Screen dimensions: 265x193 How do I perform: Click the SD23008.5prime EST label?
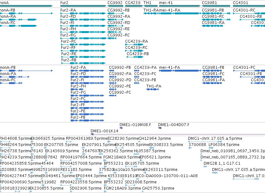click(141, 182)
